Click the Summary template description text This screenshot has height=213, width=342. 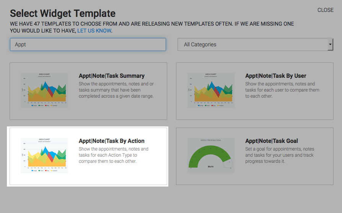[116, 90]
